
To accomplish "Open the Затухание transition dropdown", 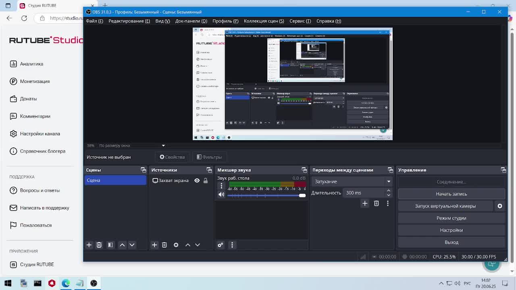I will coord(352,182).
